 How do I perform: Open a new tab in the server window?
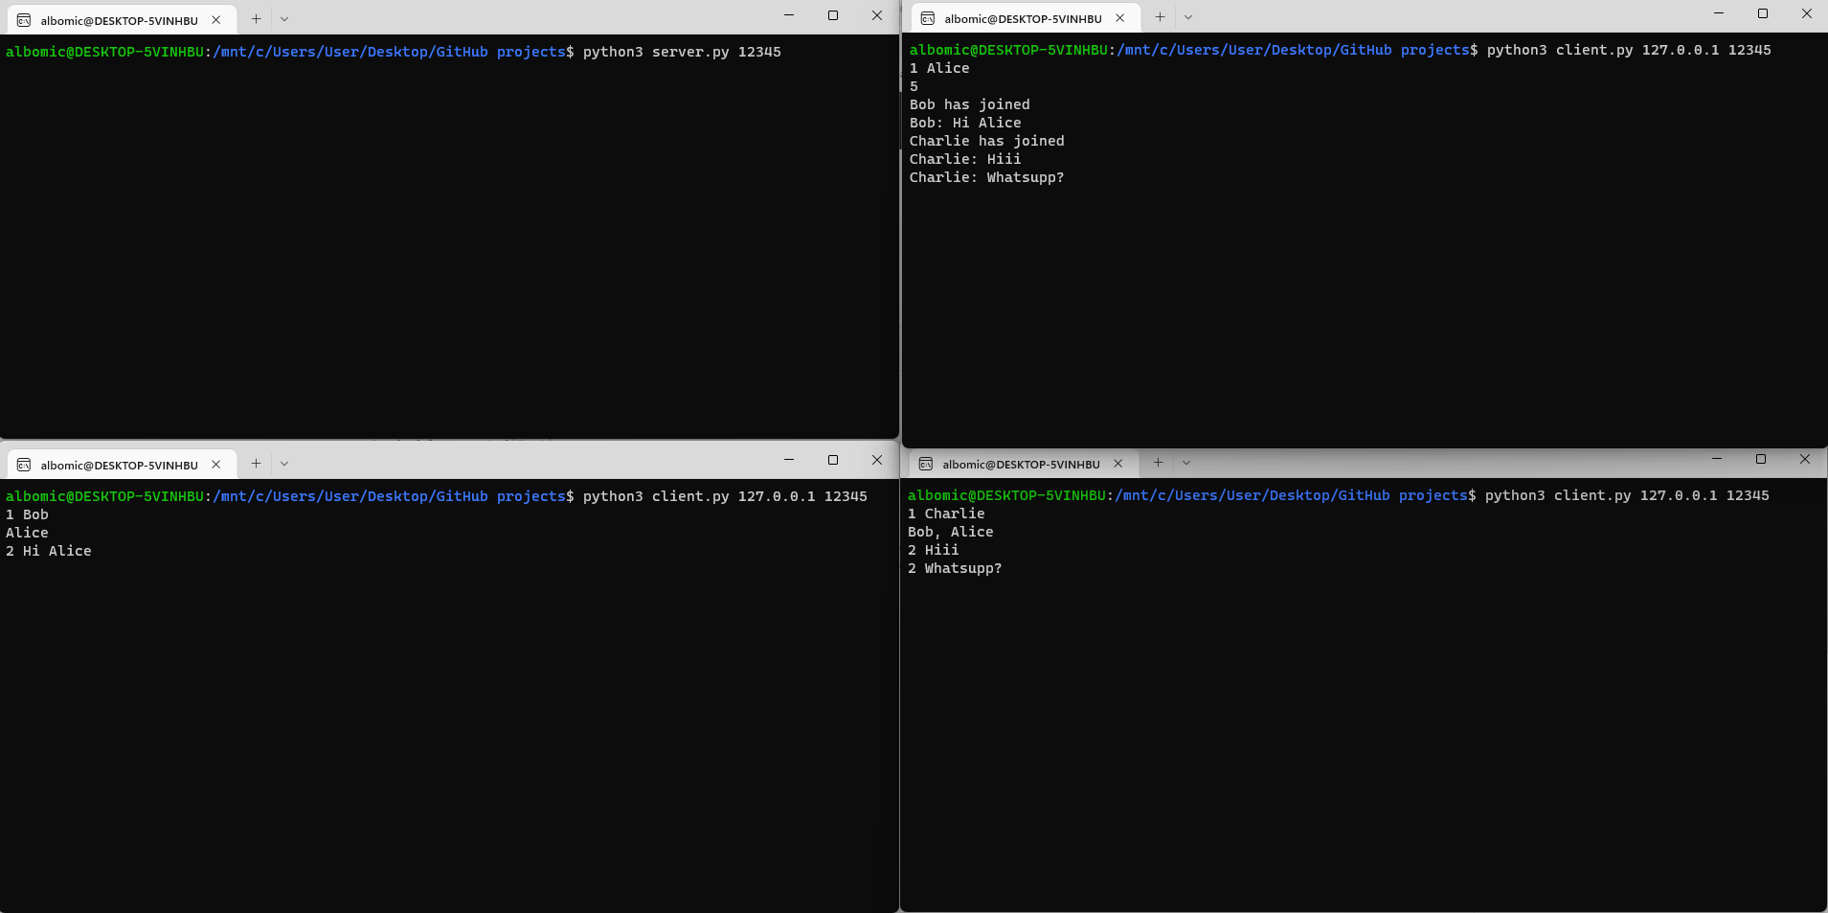(x=256, y=19)
